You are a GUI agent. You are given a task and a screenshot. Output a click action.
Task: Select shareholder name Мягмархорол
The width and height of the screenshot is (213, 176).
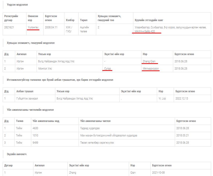(151, 69)
